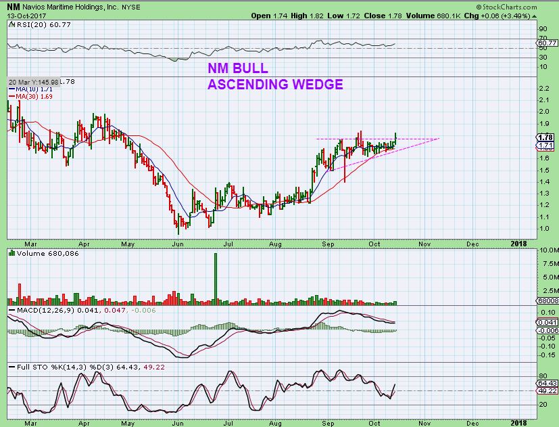Click the -0.006 MACD tag on the right axis
Viewport: 559px width, 427px height.
(548, 331)
